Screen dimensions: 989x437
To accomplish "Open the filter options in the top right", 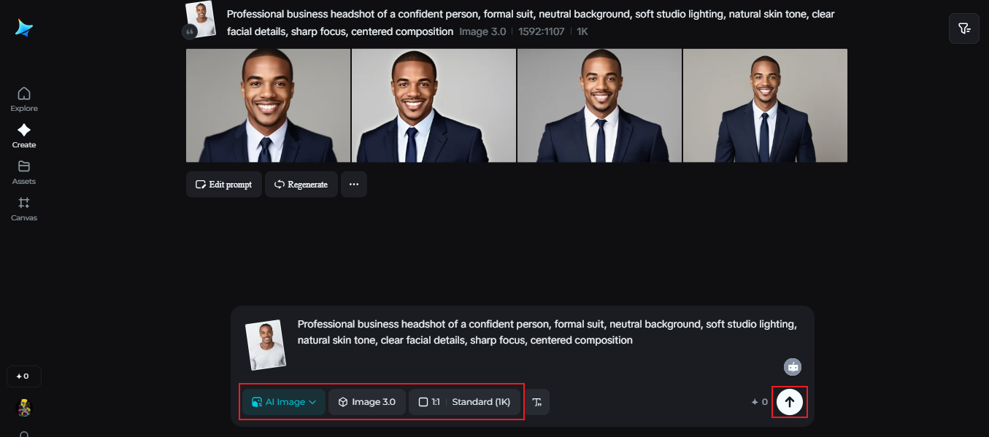I will (963, 28).
